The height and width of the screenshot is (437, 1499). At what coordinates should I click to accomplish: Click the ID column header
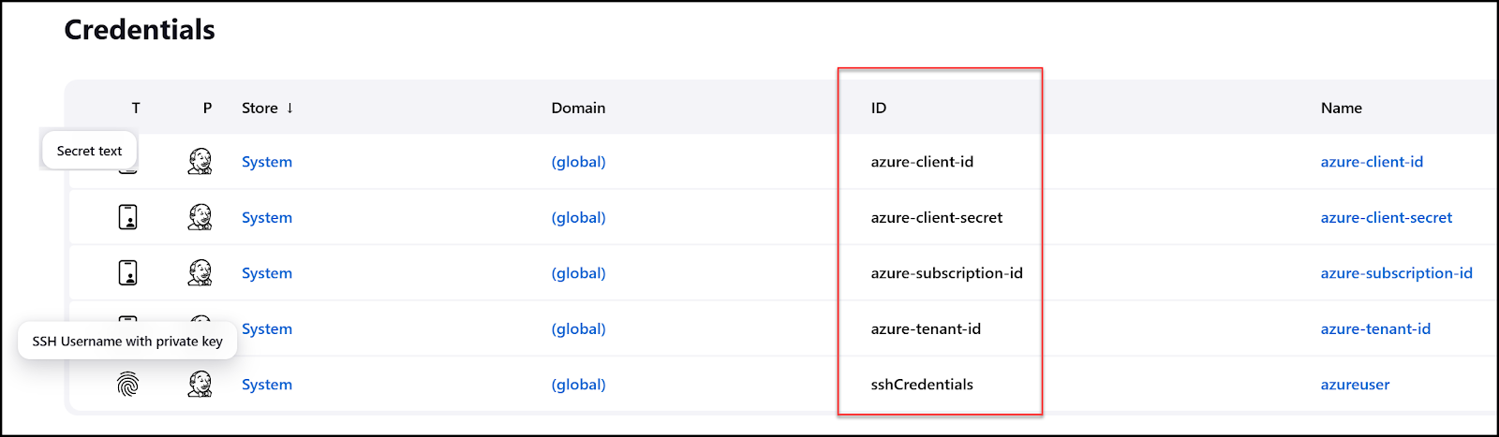click(879, 108)
